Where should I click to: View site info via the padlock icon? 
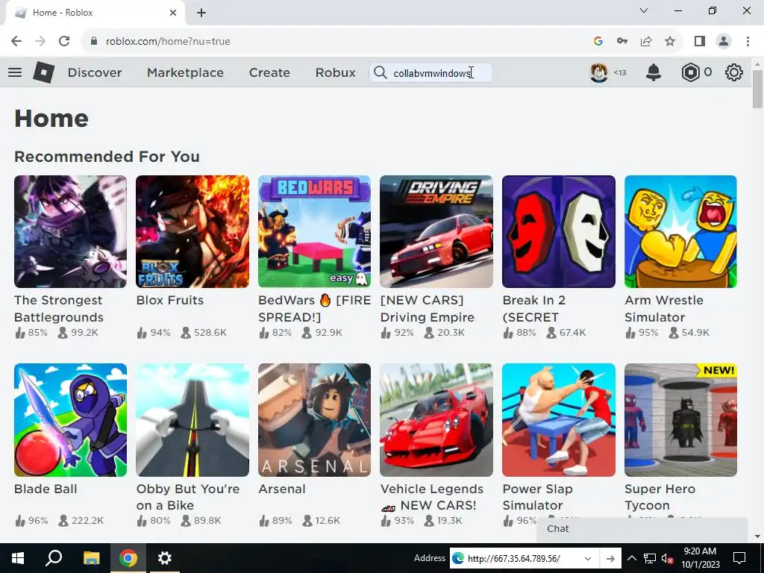coord(94,41)
